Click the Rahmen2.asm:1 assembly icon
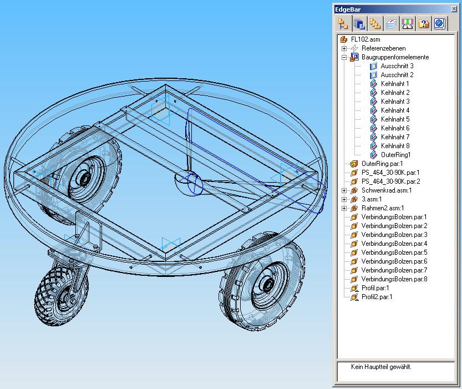This screenshot has width=462, height=389. [354, 208]
